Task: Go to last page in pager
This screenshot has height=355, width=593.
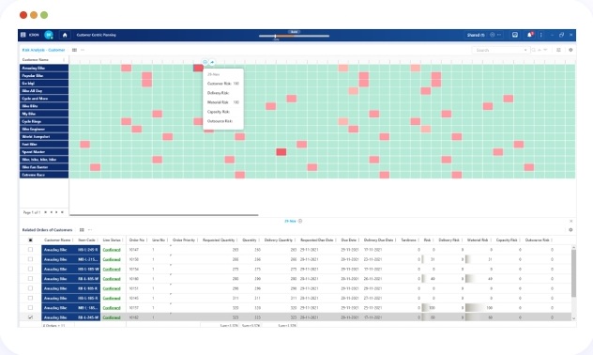Action: coord(62,212)
